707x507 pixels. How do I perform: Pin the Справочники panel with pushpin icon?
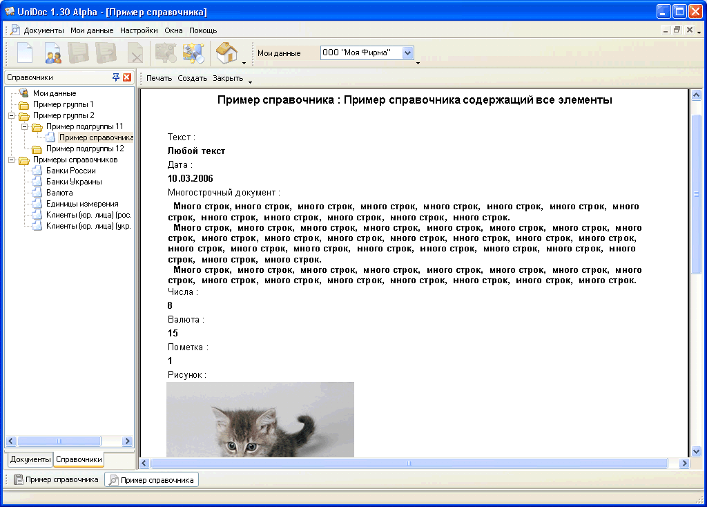pos(116,77)
